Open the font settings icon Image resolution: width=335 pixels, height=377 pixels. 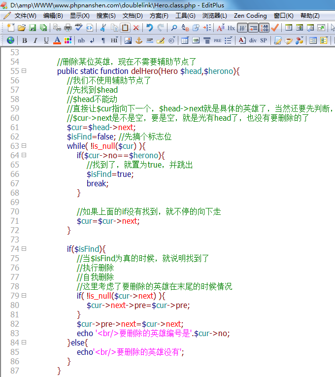pos(220,28)
